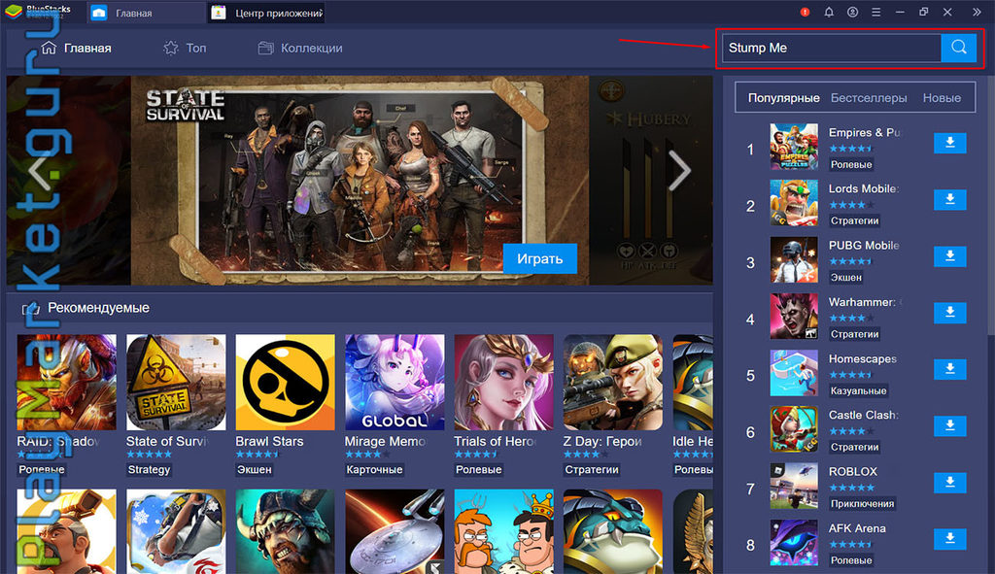Click Lords Mobile icon in list

click(x=794, y=203)
